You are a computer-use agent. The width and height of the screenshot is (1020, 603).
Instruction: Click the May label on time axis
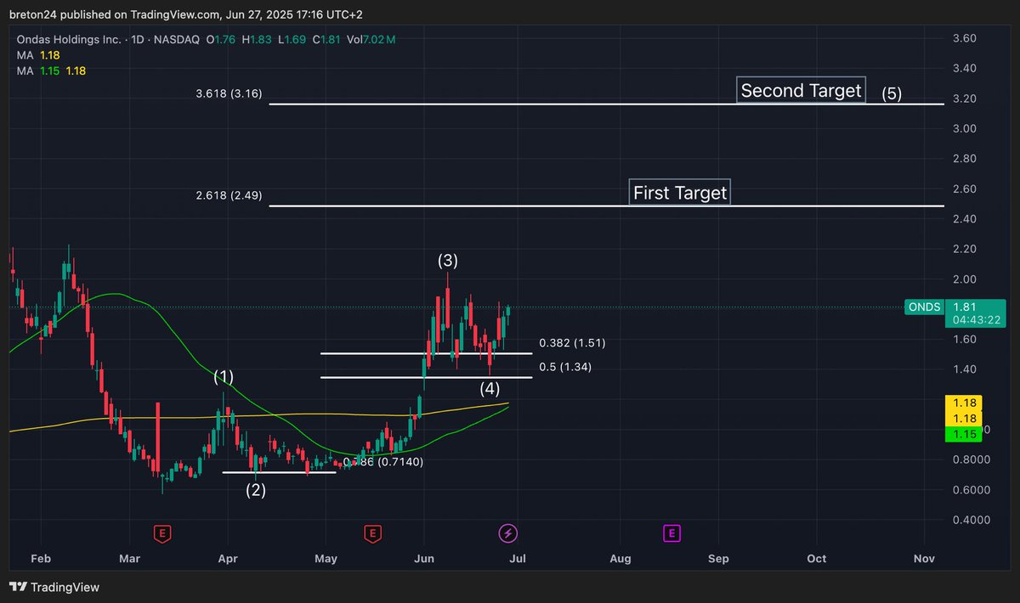(326, 559)
